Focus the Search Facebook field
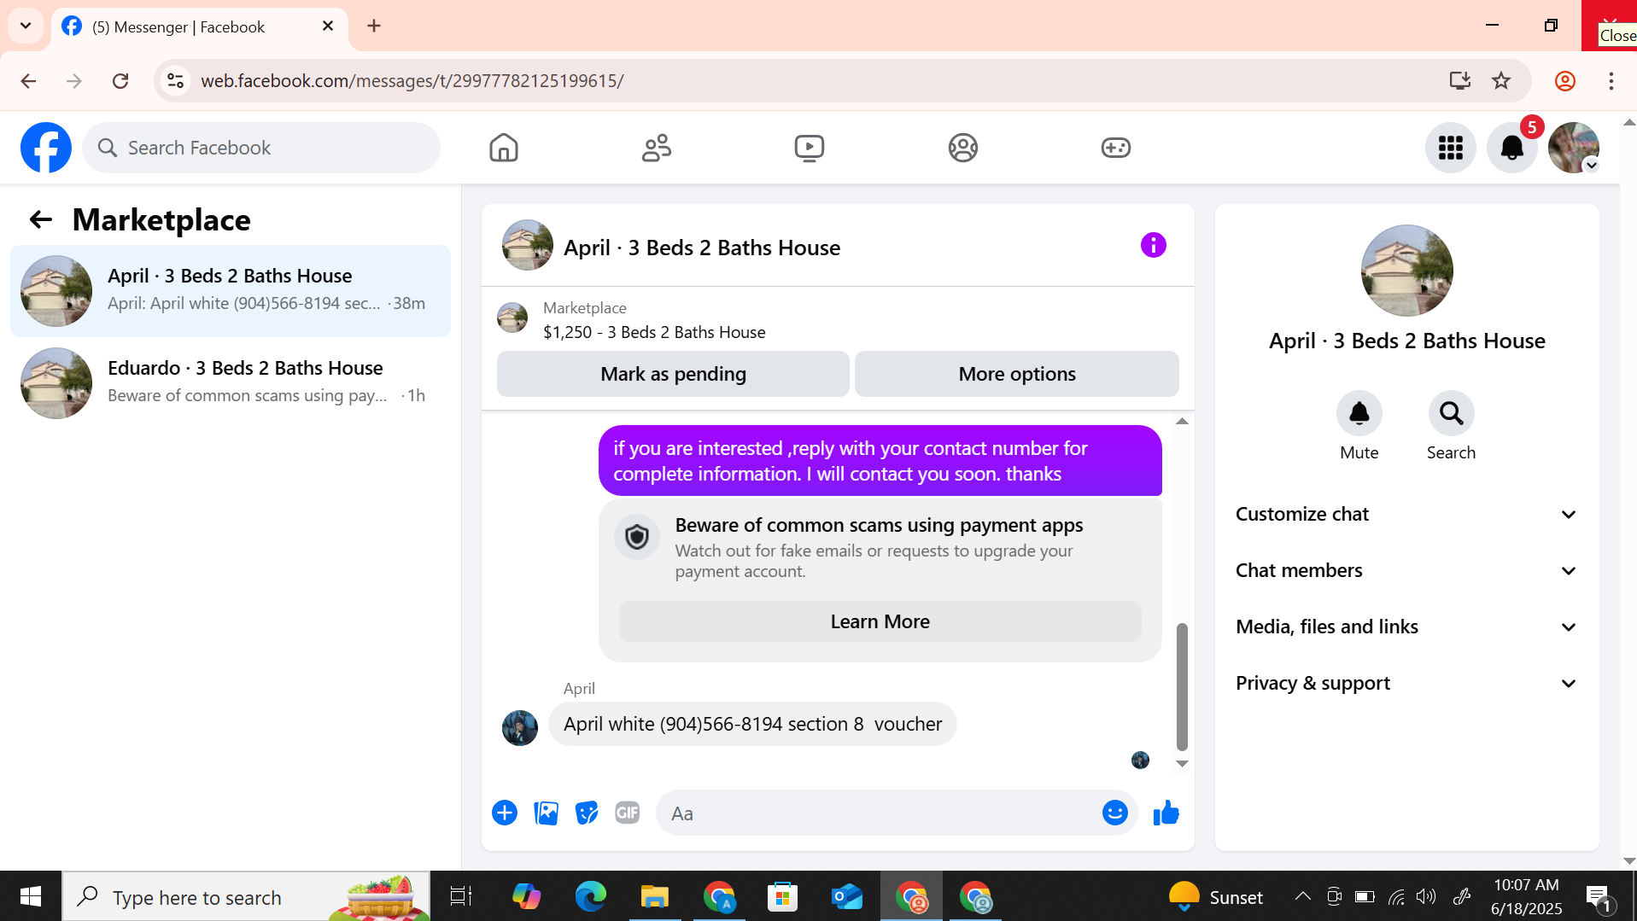Image resolution: width=1637 pixels, height=921 pixels. [261, 148]
